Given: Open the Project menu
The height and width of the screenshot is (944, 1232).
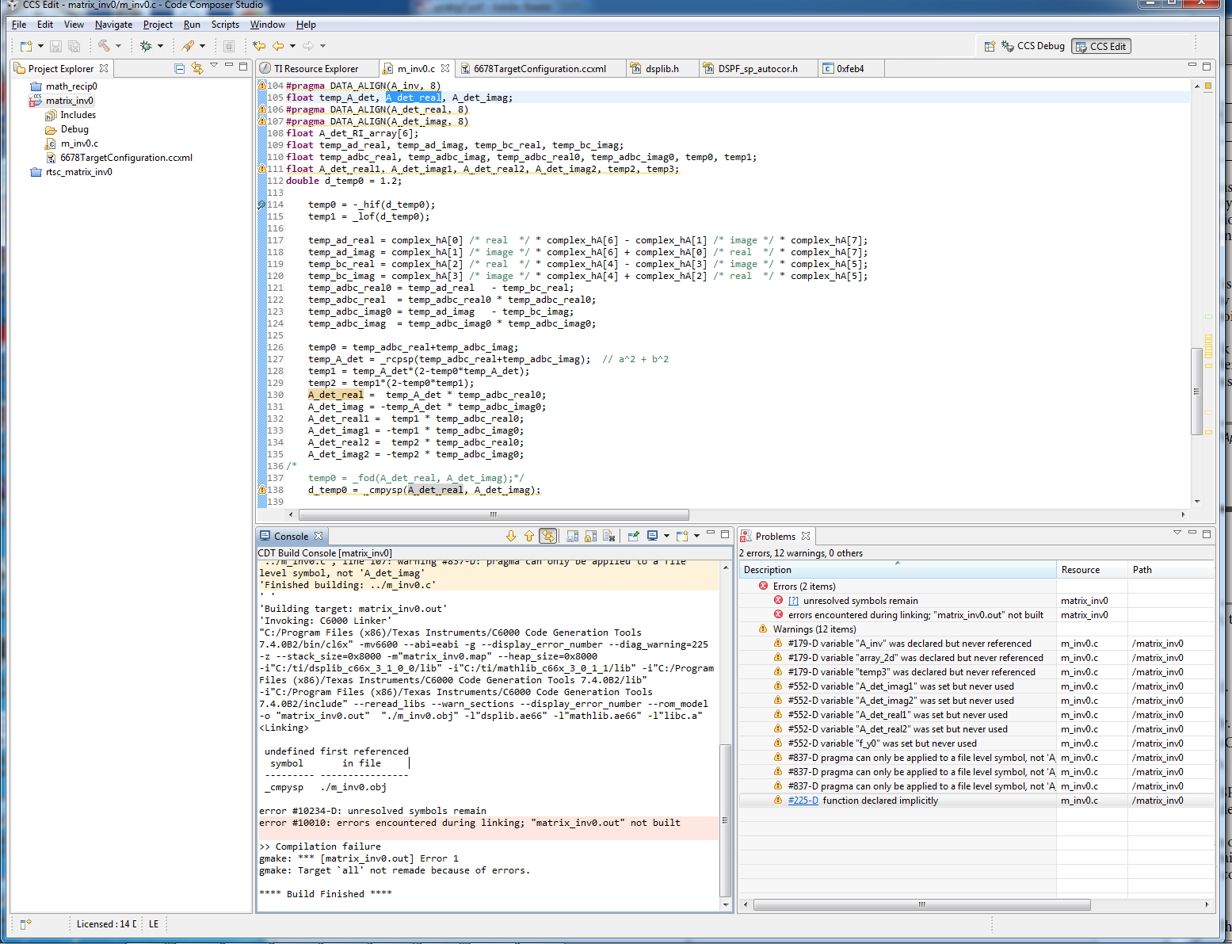Looking at the screenshot, I should click(x=157, y=25).
